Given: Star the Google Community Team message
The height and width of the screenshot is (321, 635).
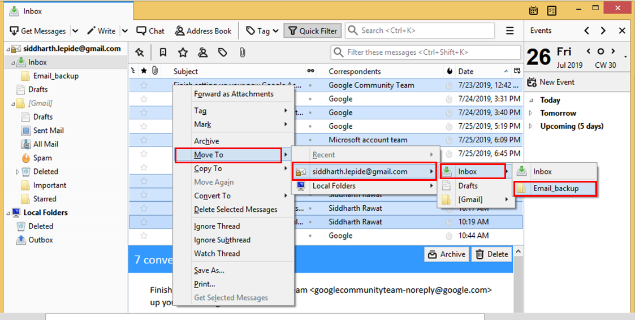Looking at the screenshot, I should [x=144, y=85].
